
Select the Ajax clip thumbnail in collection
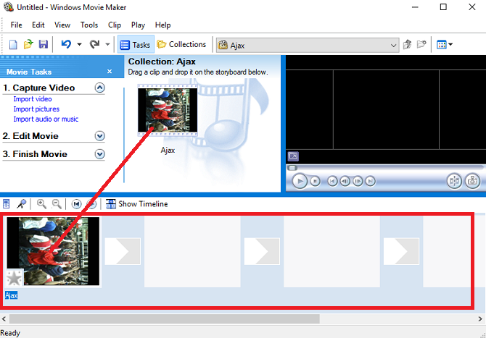[168, 110]
